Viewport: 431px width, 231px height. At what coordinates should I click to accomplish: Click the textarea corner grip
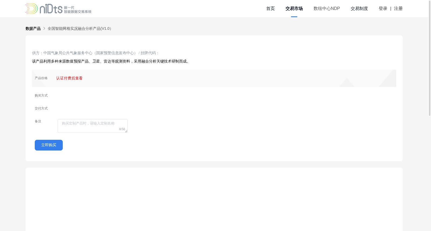tap(126, 131)
